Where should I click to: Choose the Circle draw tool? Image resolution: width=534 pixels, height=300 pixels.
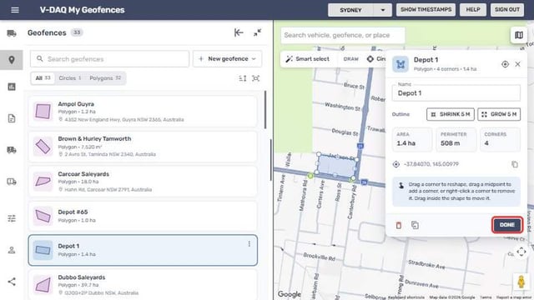[376, 59]
